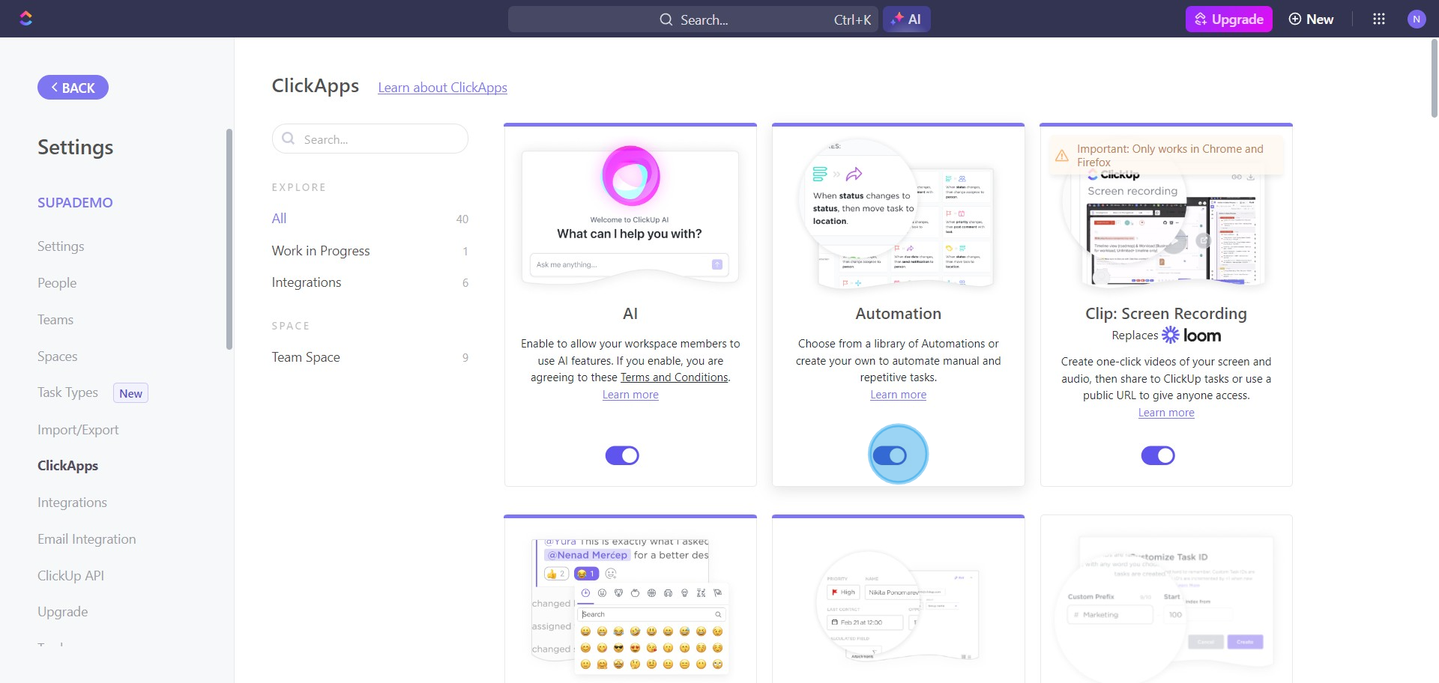Open the AI assistant button

click(907, 19)
